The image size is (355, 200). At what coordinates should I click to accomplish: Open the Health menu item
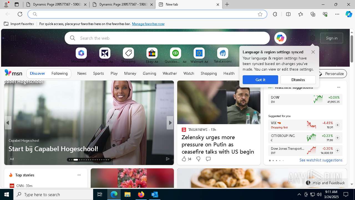coord(229,74)
